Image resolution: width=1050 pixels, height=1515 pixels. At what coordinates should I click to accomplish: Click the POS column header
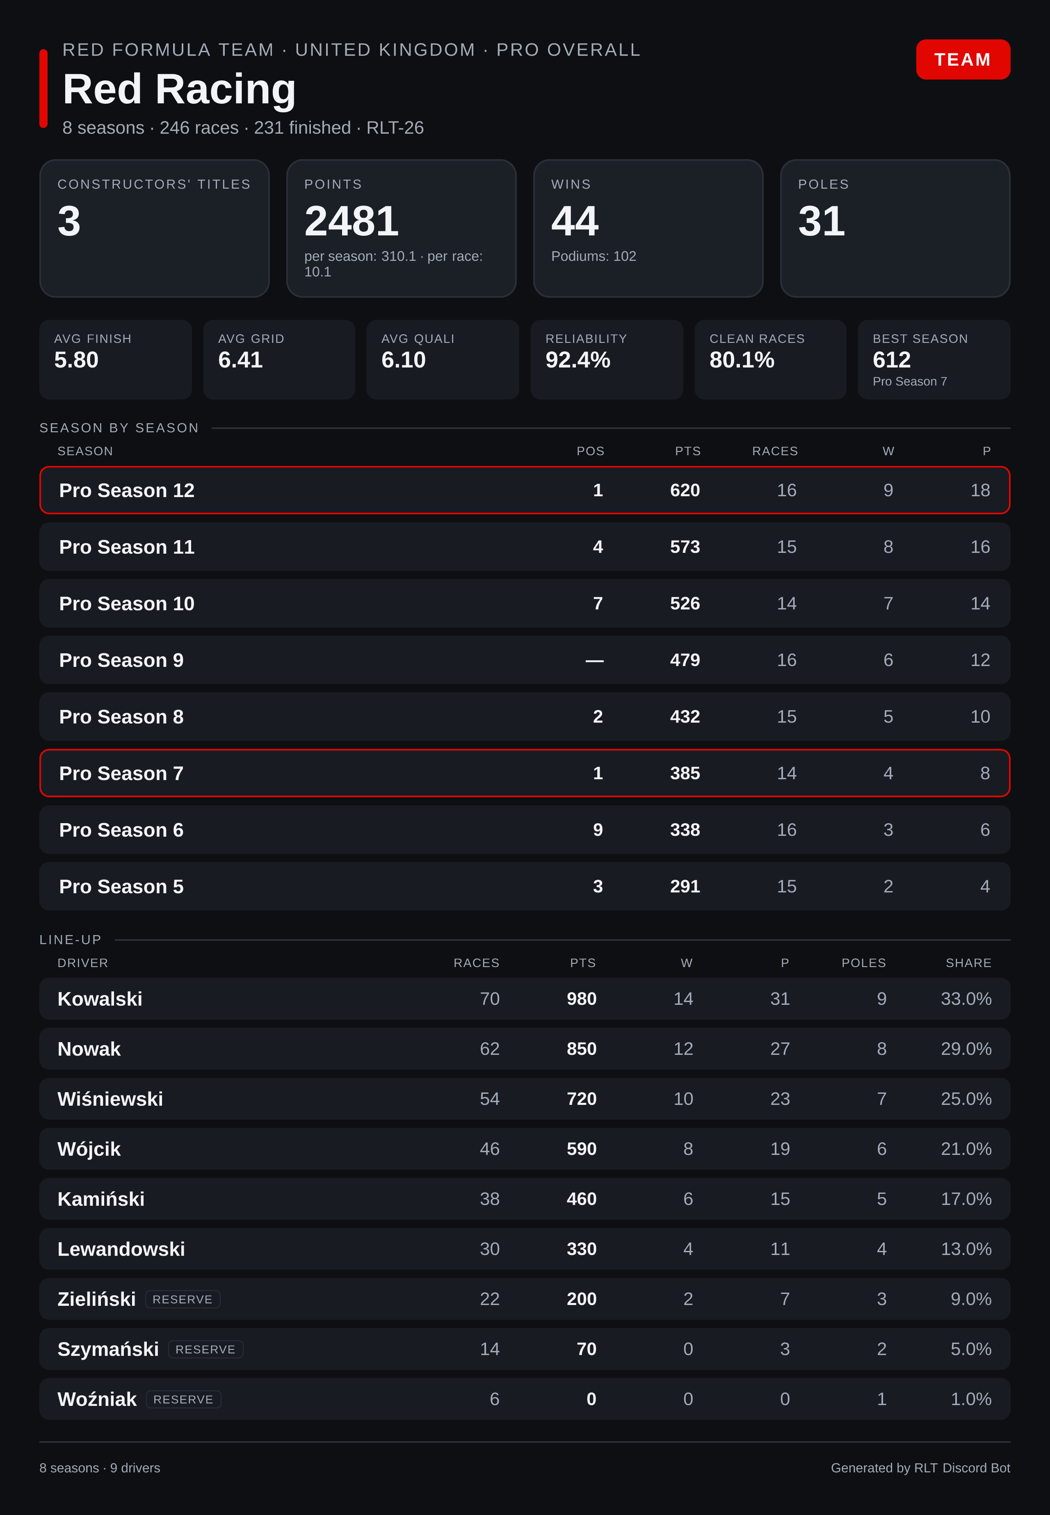click(590, 451)
